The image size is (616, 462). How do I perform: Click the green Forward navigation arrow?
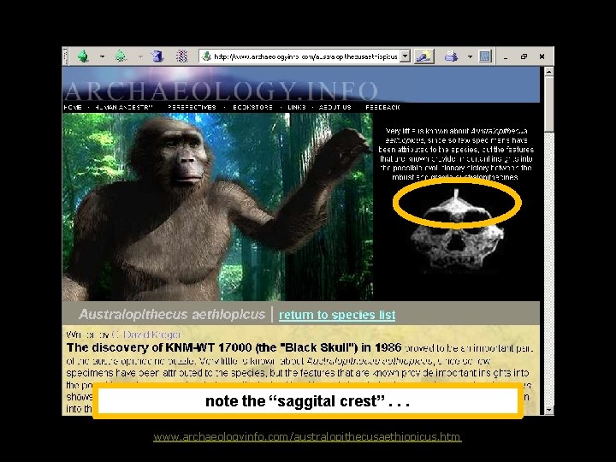(x=121, y=56)
